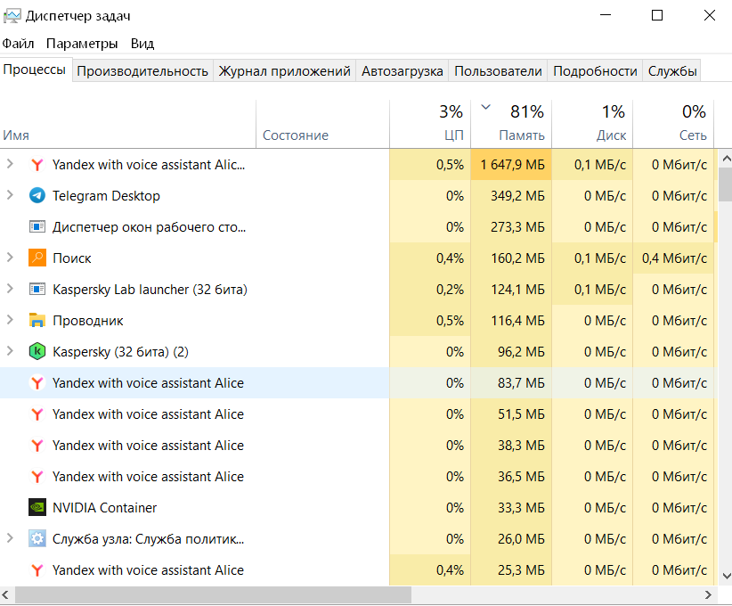Click the Служба узла gear icon

pos(37,539)
